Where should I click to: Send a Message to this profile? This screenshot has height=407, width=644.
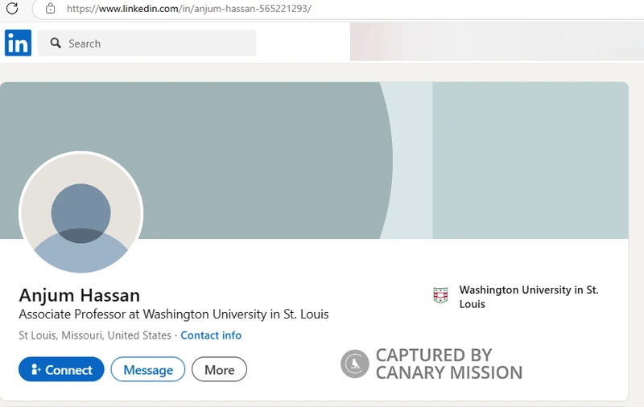click(x=148, y=369)
